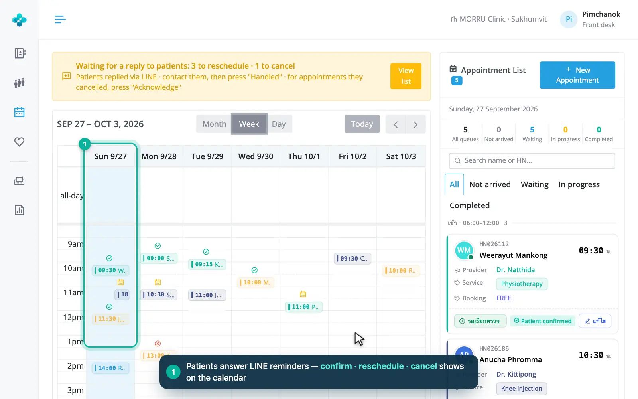This screenshot has height=399, width=638.
Task: Click the Pi user avatar
Action: [x=569, y=19]
